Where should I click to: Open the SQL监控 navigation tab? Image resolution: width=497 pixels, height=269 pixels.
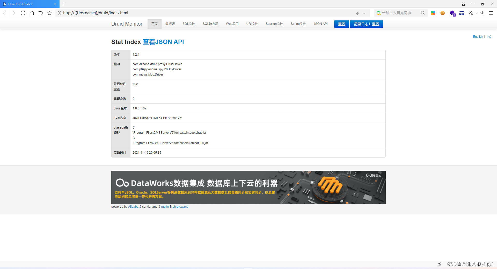click(x=189, y=24)
